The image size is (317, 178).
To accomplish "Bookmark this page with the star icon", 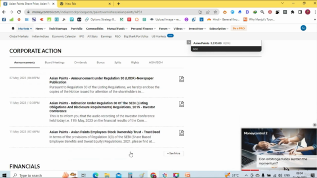I will coord(215,12).
